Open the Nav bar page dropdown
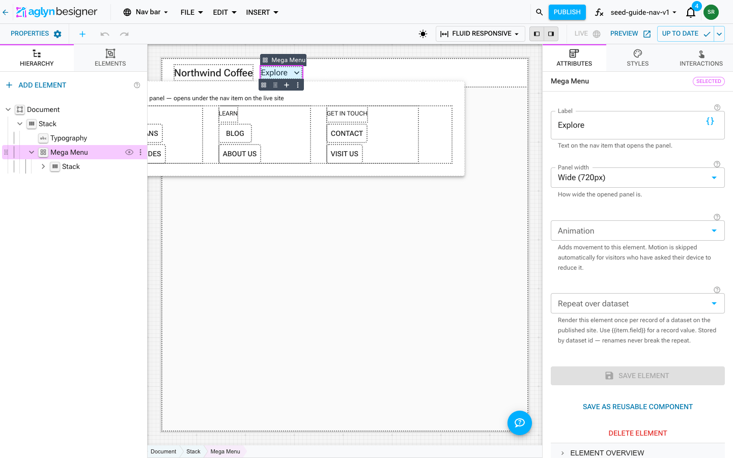733x458 pixels. (x=146, y=12)
